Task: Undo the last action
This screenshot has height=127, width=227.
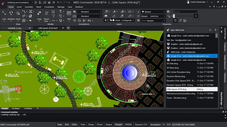Action: (58, 2)
